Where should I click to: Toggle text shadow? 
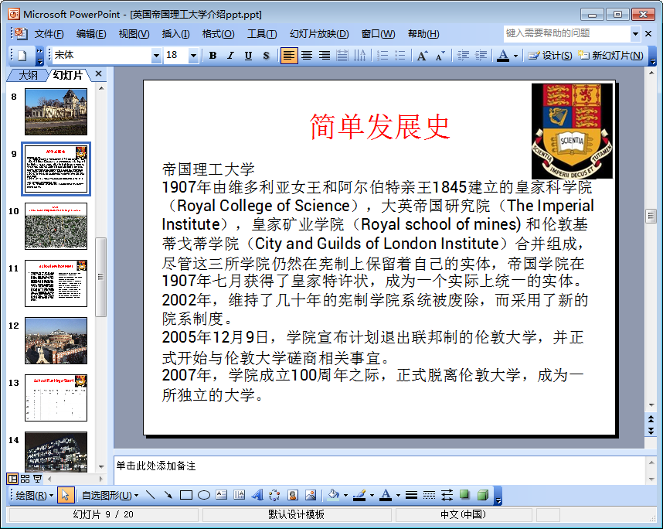click(x=266, y=56)
